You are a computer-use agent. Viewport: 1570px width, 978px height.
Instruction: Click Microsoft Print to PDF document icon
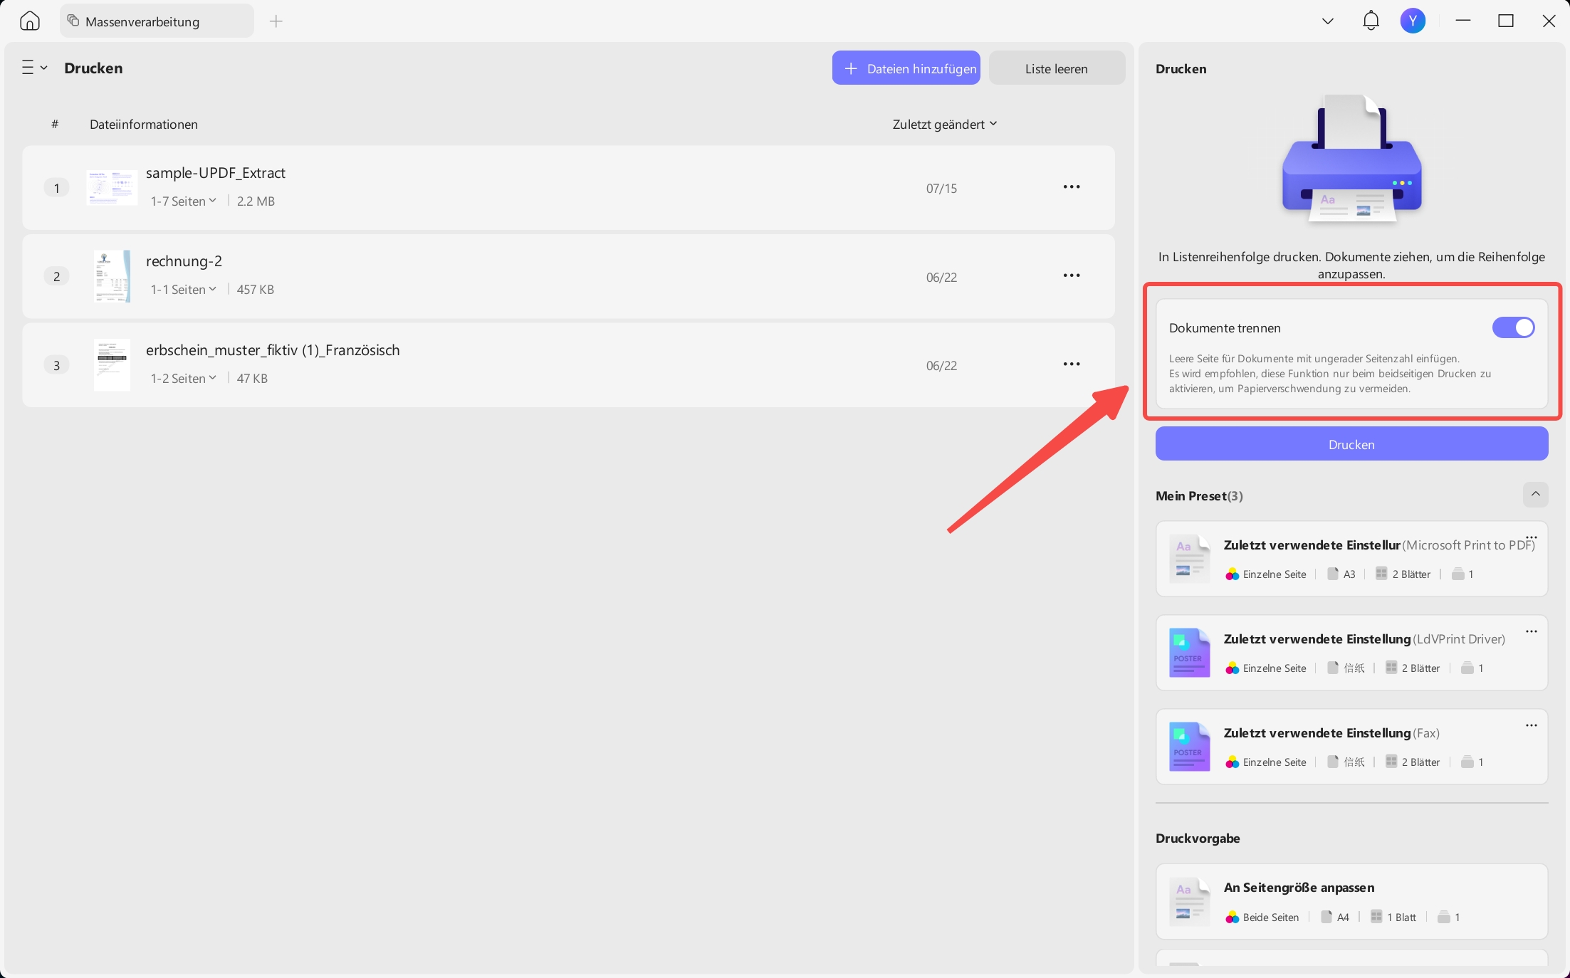(1189, 559)
